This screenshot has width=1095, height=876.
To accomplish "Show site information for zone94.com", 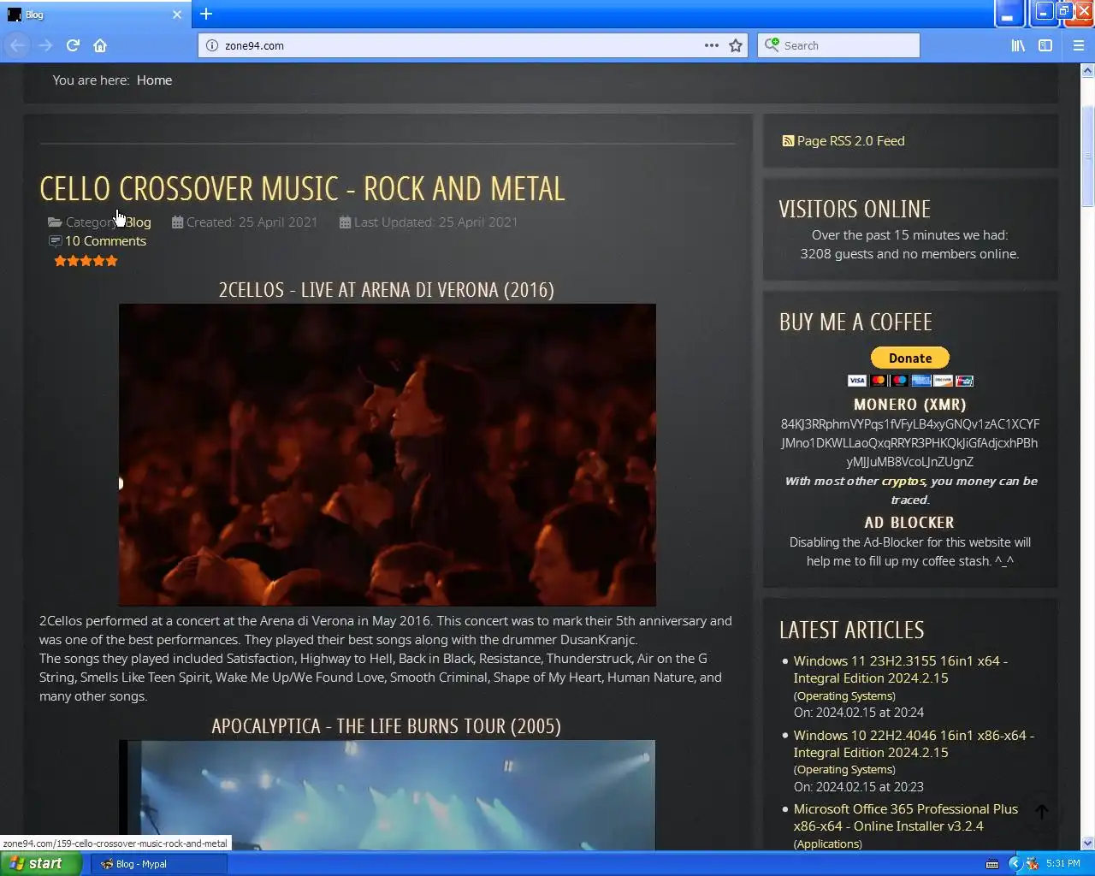I will coord(212,45).
